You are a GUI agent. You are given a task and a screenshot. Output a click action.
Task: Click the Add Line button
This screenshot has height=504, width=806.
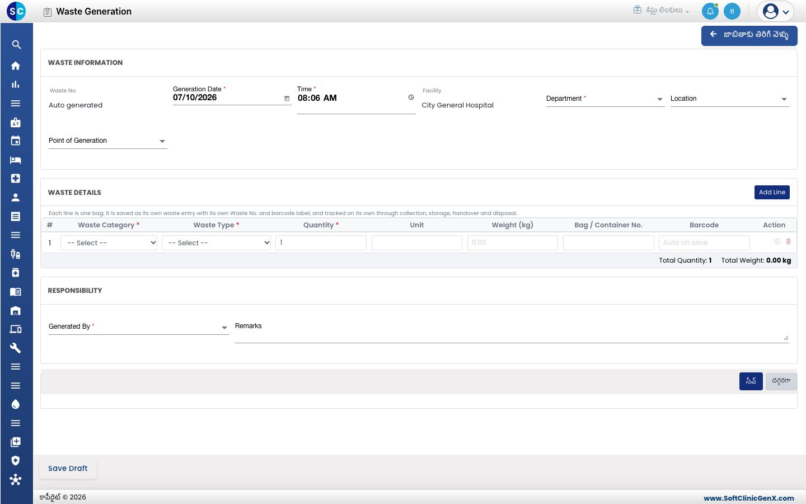[772, 192]
